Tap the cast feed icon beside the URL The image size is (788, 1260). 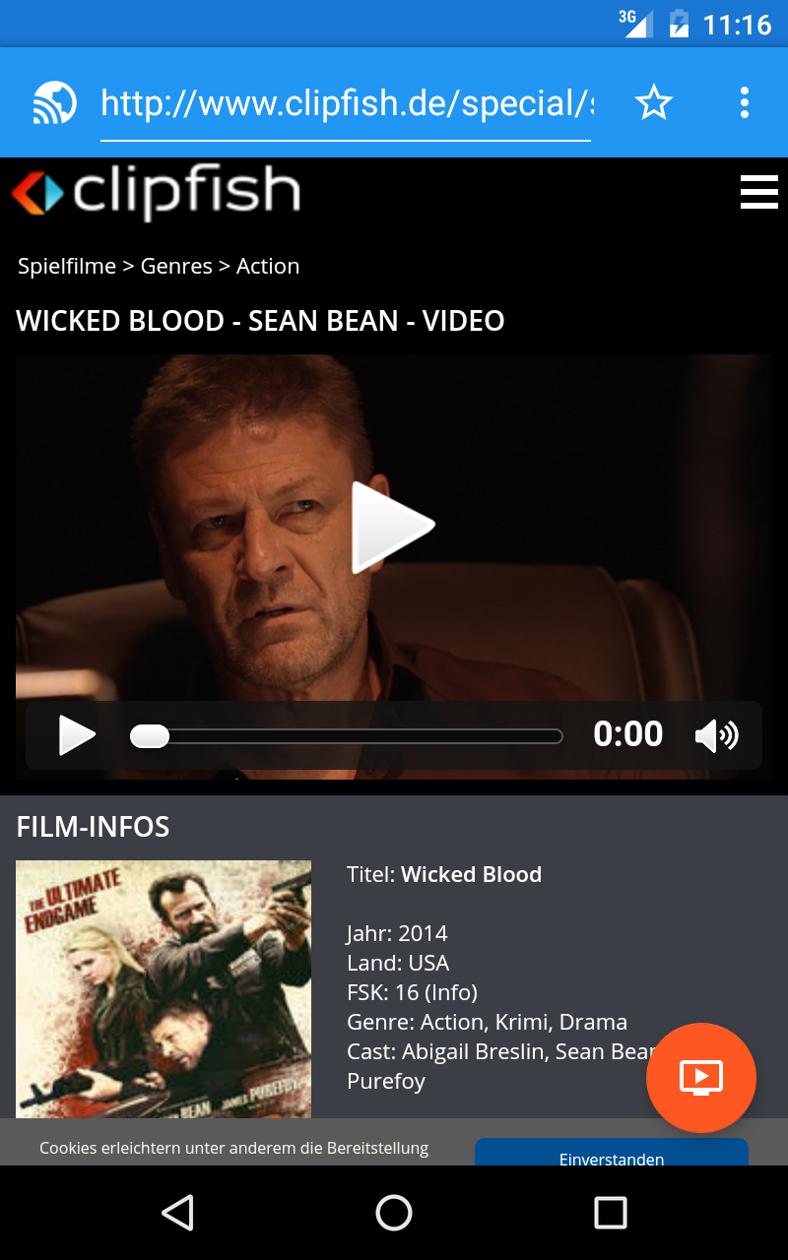[55, 102]
